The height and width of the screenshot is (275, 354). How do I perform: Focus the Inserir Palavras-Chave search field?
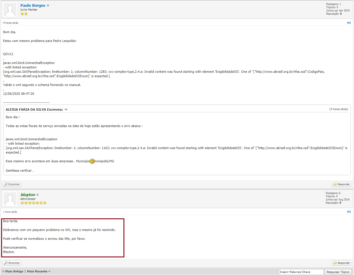(x=301, y=272)
